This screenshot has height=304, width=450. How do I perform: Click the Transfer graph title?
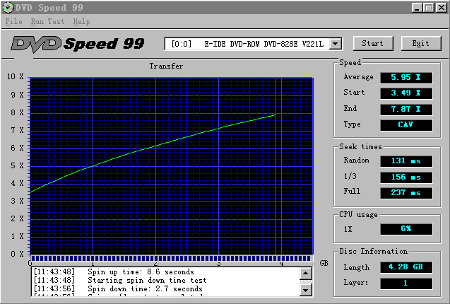166,66
